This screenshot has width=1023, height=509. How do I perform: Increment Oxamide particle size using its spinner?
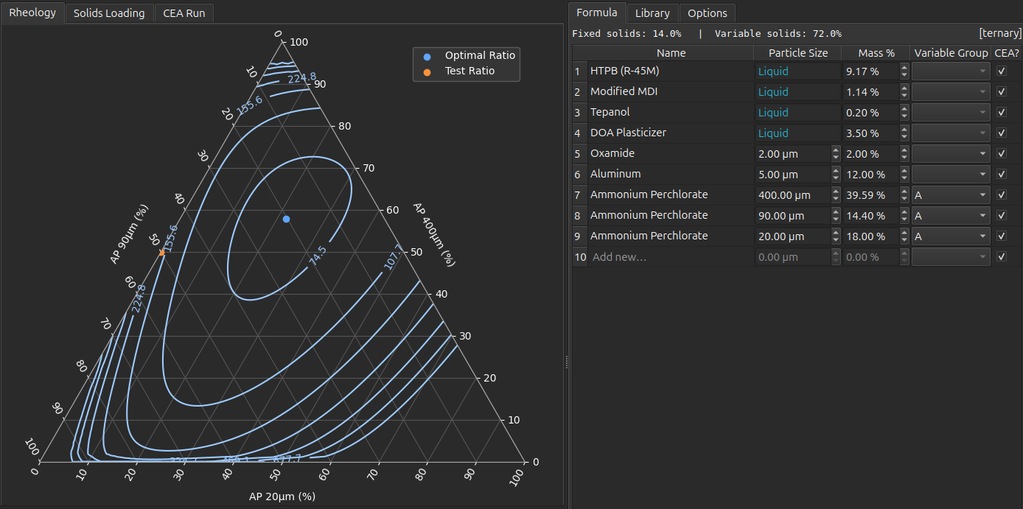pos(835,150)
